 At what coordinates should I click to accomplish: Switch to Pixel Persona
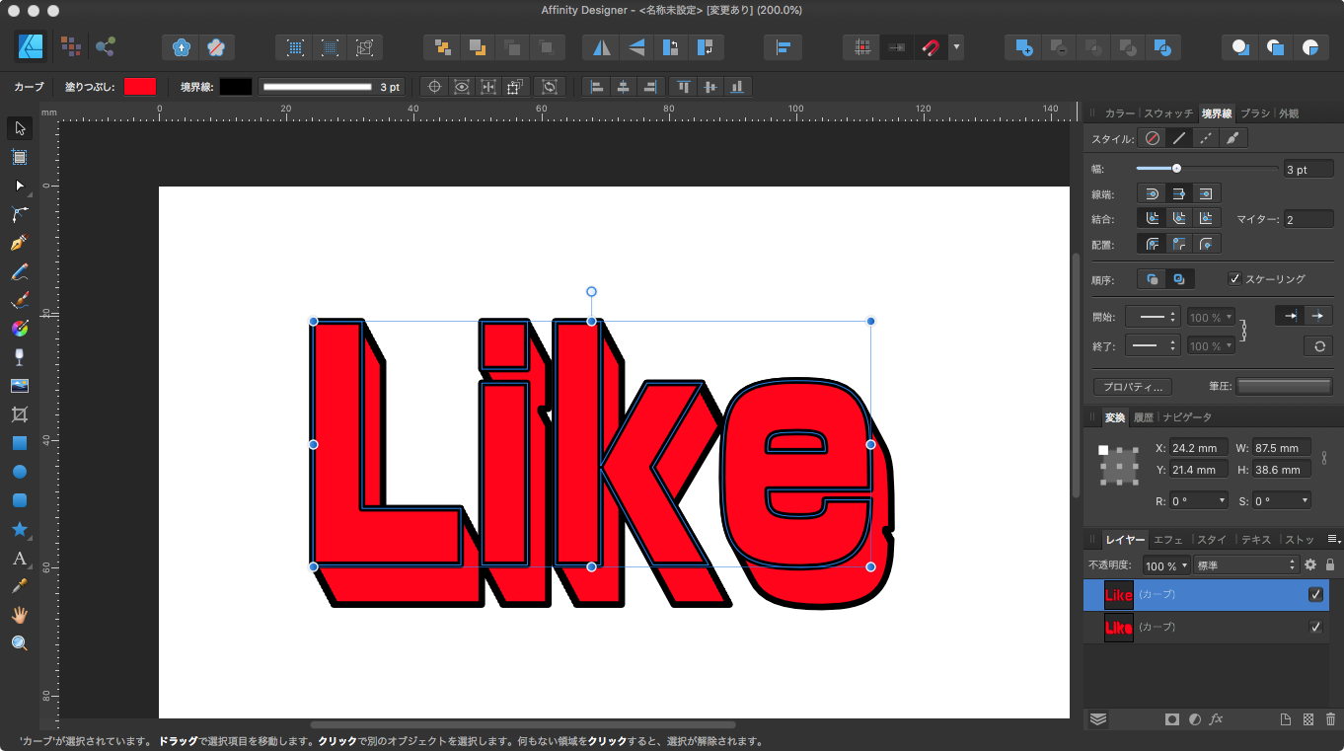coord(70,46)
